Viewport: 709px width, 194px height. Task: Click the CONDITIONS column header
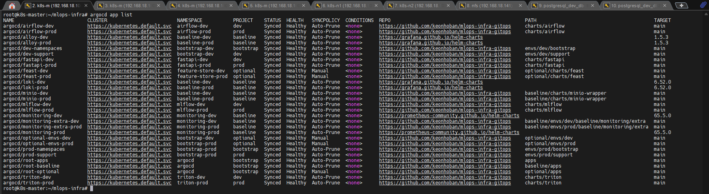(x=360, y=20)
